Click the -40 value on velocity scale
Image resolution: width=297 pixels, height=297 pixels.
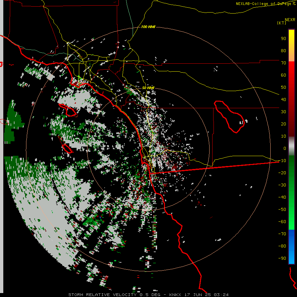click(x=282, y=197)
